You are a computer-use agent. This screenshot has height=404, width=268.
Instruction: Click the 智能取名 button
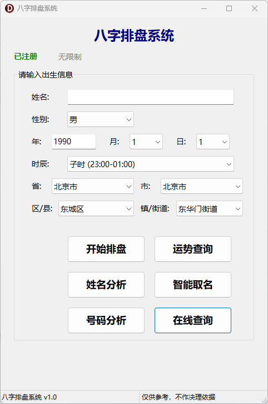[193, 285]
